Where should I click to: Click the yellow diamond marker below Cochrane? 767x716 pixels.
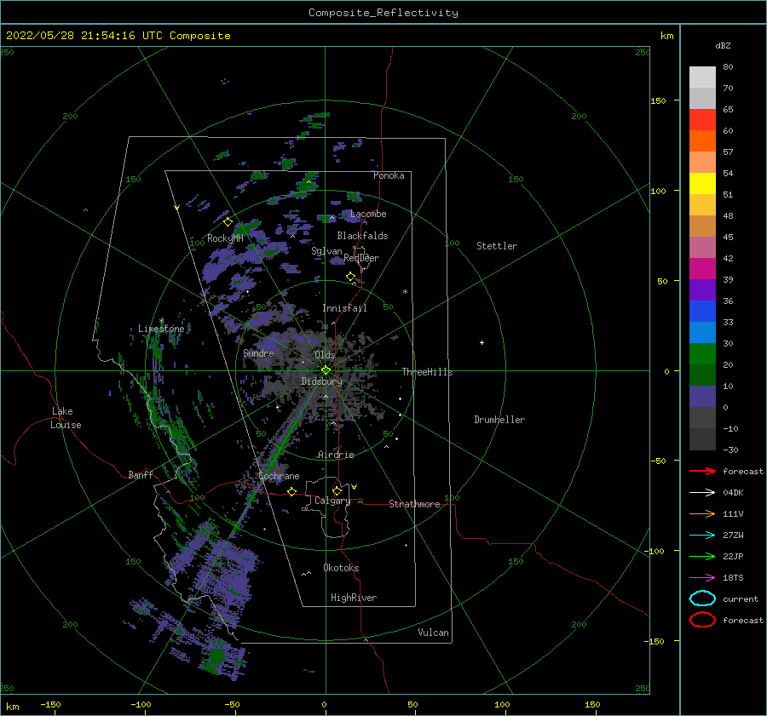click(x=292, y=491)
